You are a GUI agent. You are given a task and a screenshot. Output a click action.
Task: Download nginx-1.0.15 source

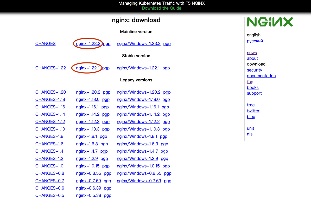pos(88,166)
